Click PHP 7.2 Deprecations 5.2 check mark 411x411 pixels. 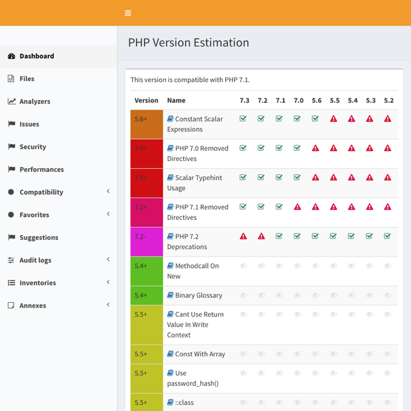pyautogui.click(x=387, y=236)
